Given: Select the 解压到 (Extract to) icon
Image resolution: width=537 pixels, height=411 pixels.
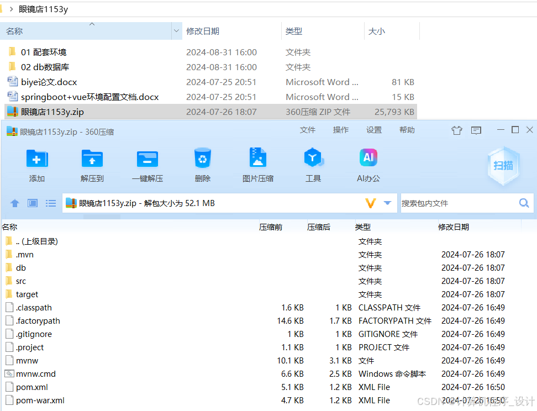Looking at the screenshot, I should click(x=92, y=164).
